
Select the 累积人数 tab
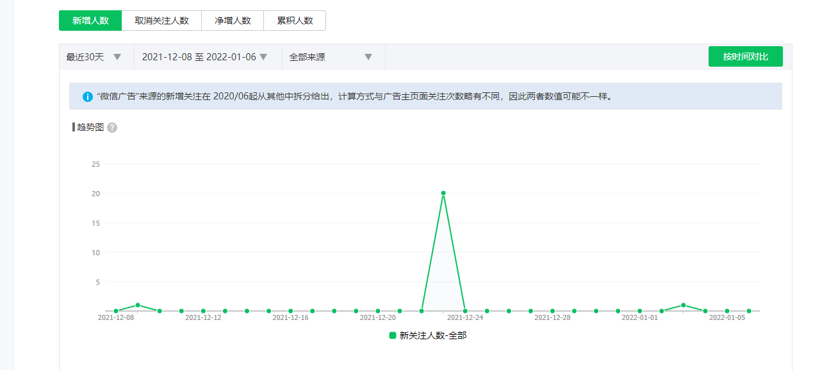pos(295,21)
